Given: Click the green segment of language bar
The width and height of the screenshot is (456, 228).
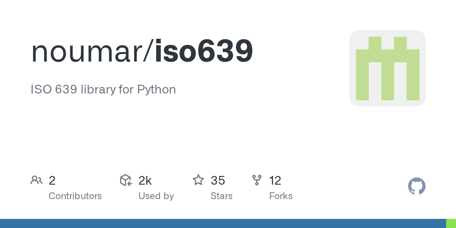Looking at the screenshot, I should click(x=451, y=223).
